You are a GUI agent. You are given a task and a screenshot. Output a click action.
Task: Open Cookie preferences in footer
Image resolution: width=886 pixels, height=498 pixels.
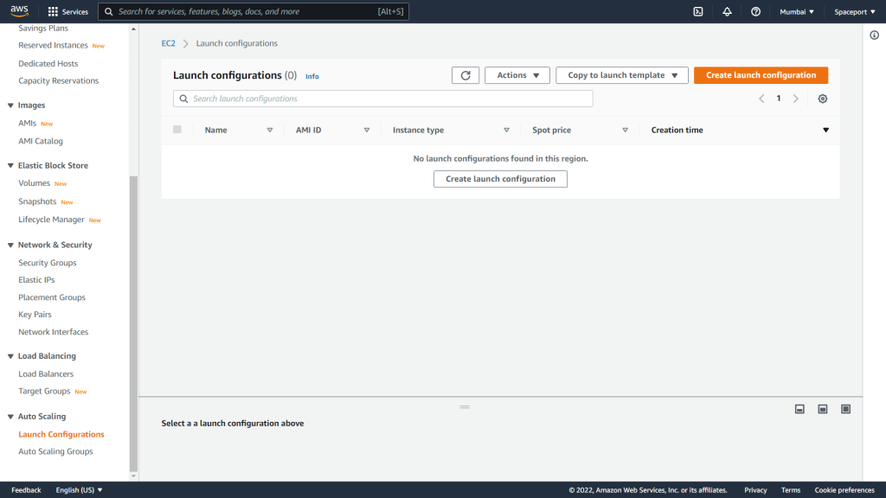click(844, 490)
